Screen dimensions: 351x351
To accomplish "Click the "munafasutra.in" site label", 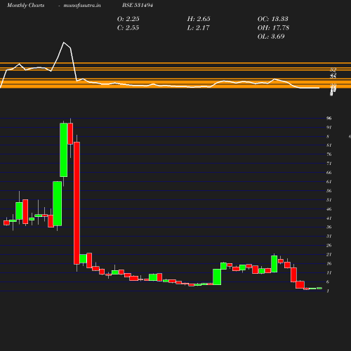I will pos(82,6).
